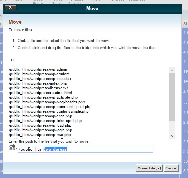Select the license.txt path entry
This screenshot has width=188, height=178.
point(38,88)
